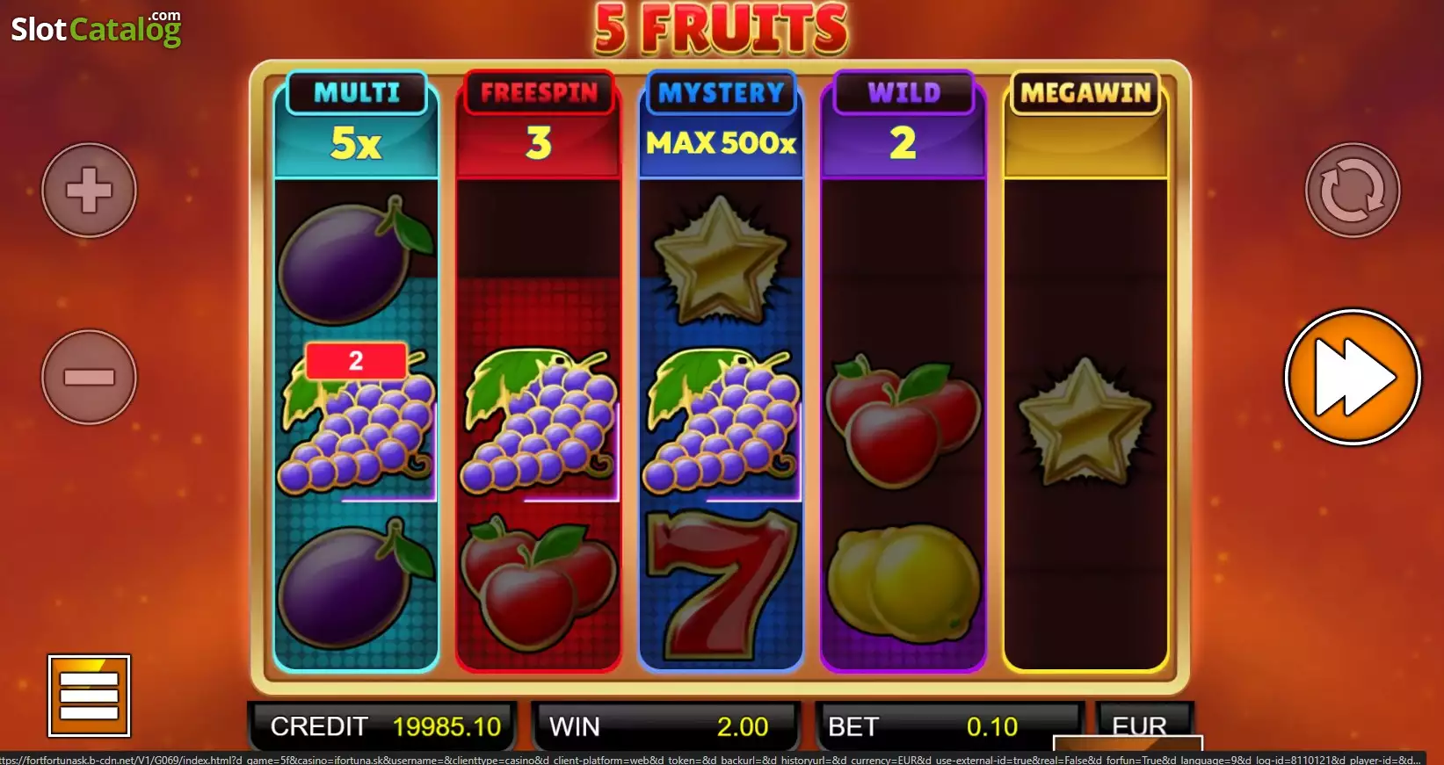1444x765 pixels.
Task: Select the FREESPIN 3 column header
Action: (539, 125)
